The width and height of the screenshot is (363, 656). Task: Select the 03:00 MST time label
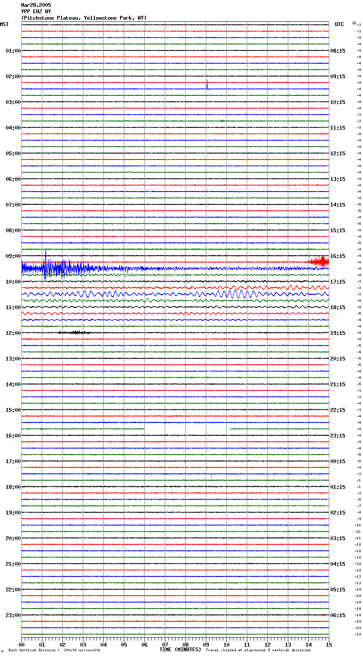(x=13, y=102)
